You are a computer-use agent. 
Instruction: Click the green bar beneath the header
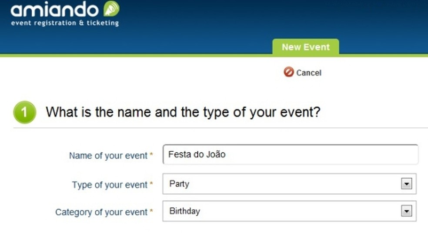pyautogui.click(x=130, y=55)
